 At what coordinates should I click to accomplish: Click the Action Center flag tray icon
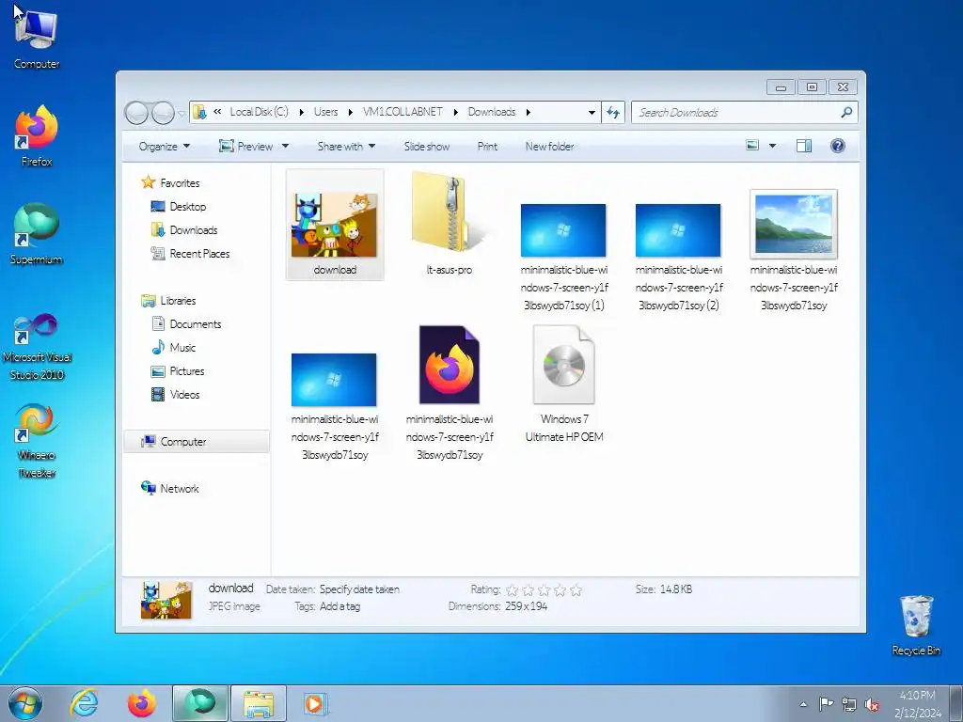pyautogui.click(x=826, y=704)
